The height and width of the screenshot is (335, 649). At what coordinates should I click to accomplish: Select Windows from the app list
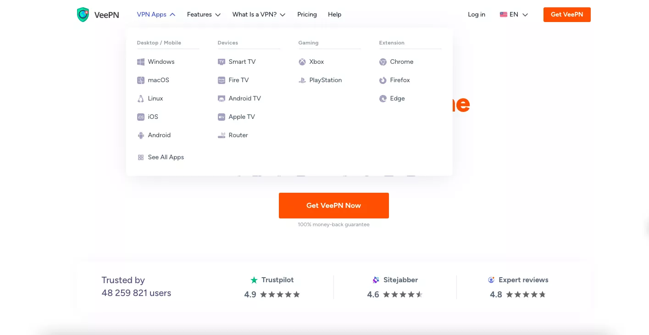click(161, 62)
